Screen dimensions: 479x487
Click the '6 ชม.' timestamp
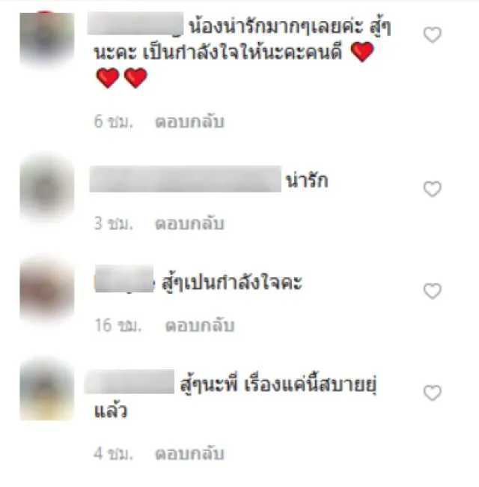(x=113, y=121)
